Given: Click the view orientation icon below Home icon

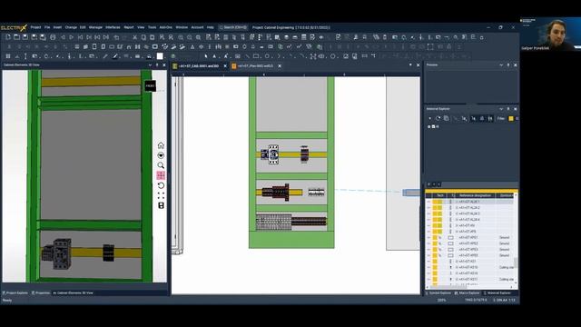Looking at the screenshot, I should point(161,155).
